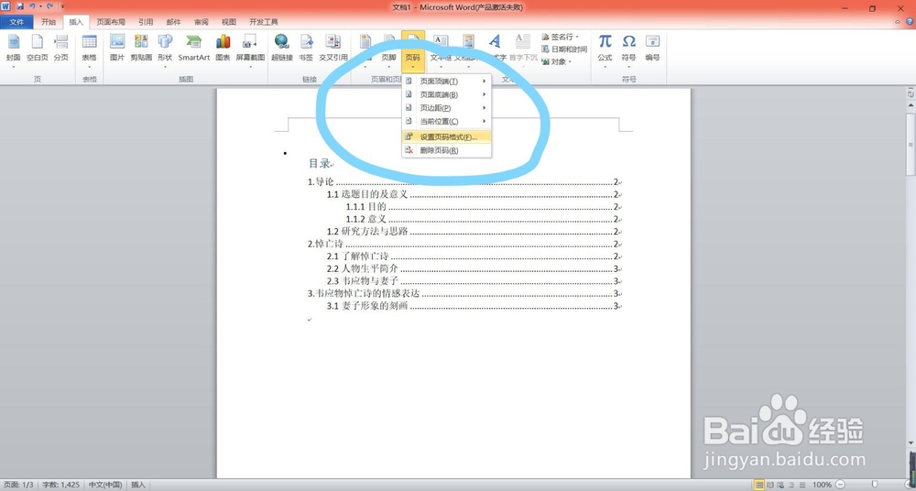Save the document from the quick access toolbar
916x491 pixels.
point(20,6)
